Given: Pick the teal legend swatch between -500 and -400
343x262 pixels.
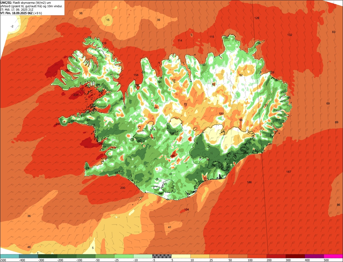Looking at the screenshot, I should pos(10,256).
